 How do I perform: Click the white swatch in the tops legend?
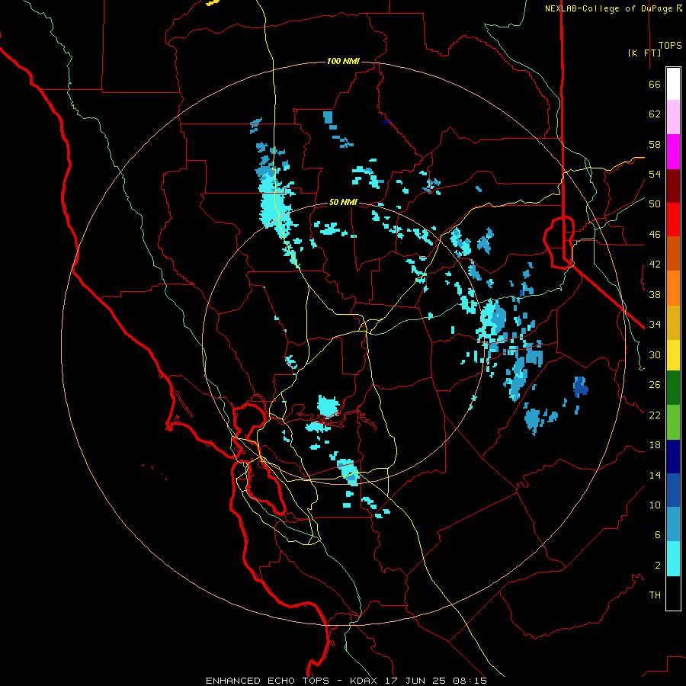(673, 84)
